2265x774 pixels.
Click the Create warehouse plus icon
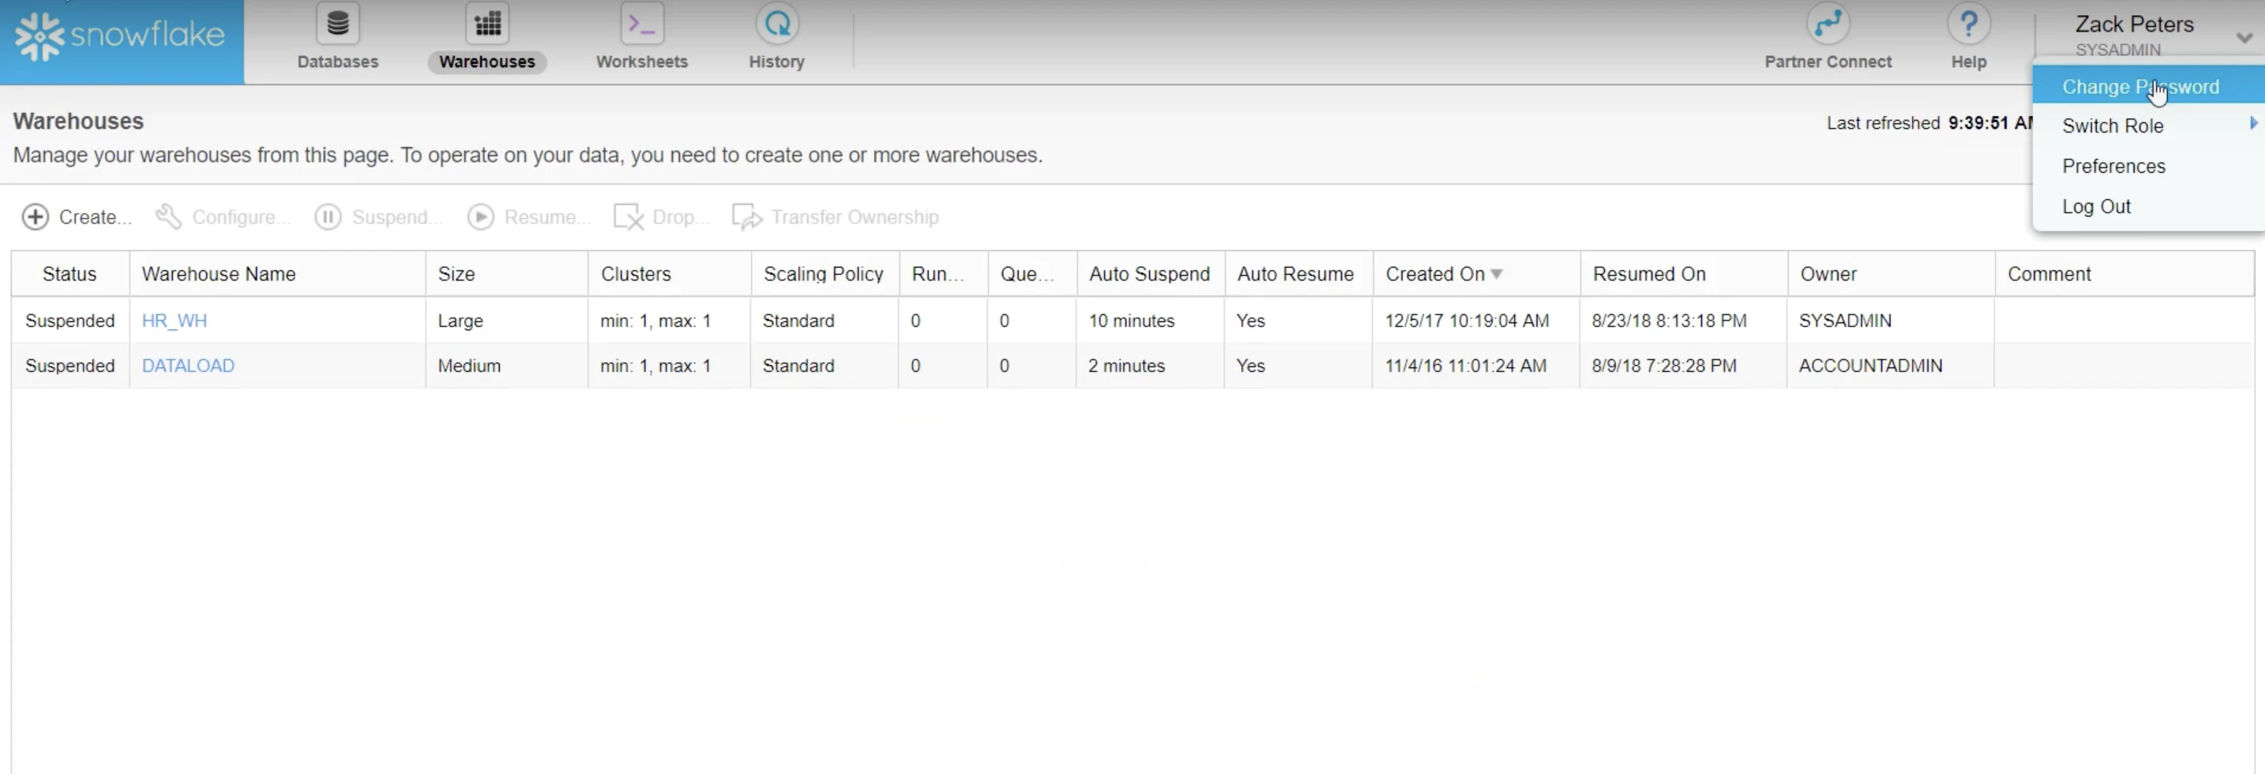point(36,216)
